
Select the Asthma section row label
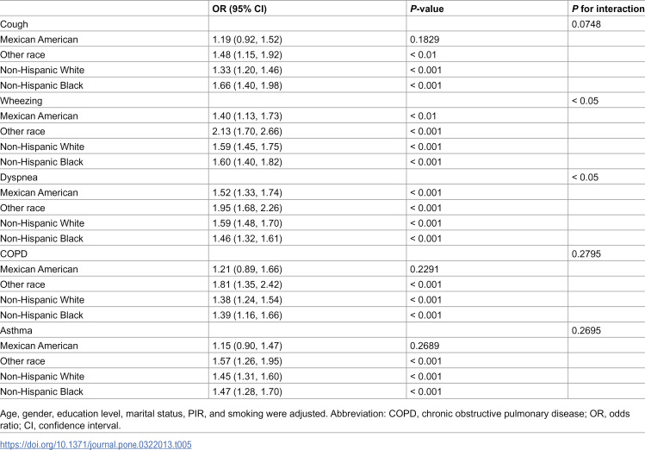(x=16, y=331)
